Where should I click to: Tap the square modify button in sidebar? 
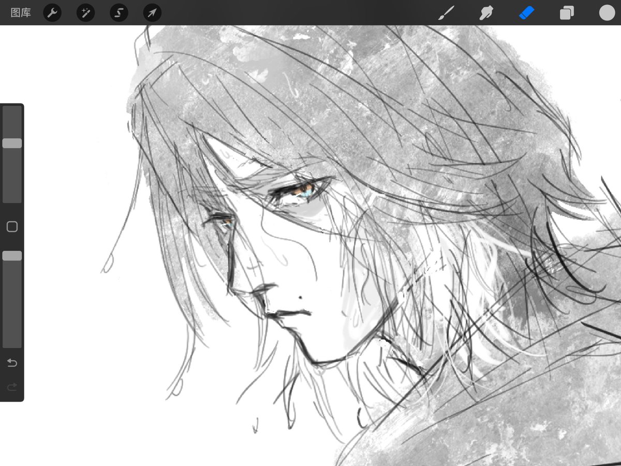click(x=12, y=227)
